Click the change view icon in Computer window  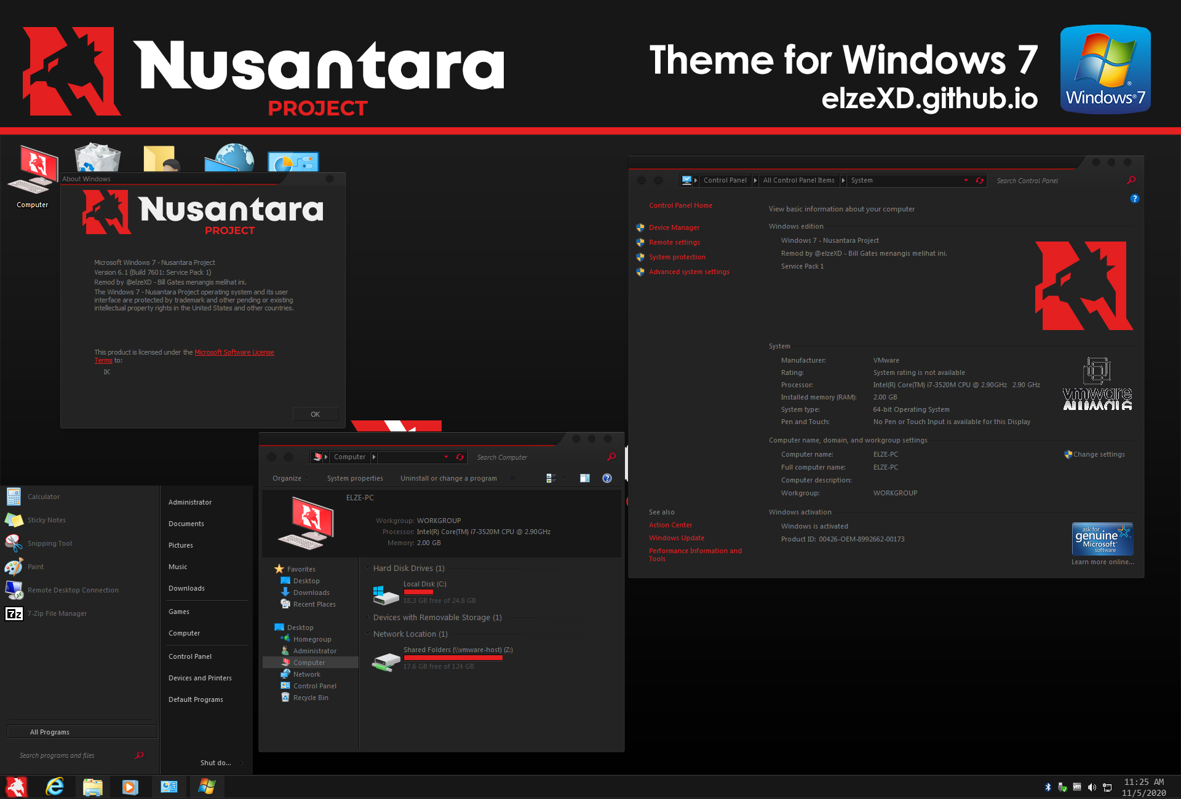551,478
